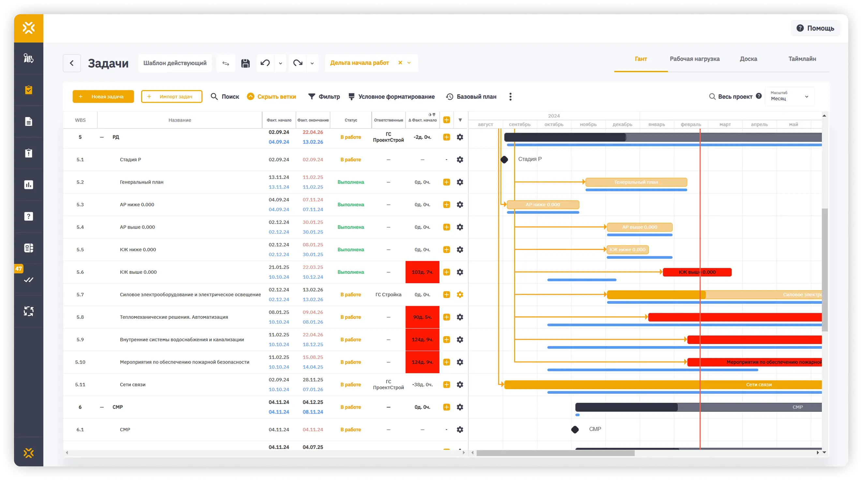Select the map/resources icon in the sidebar
862x480 pixels.
(x=28, y=59)
